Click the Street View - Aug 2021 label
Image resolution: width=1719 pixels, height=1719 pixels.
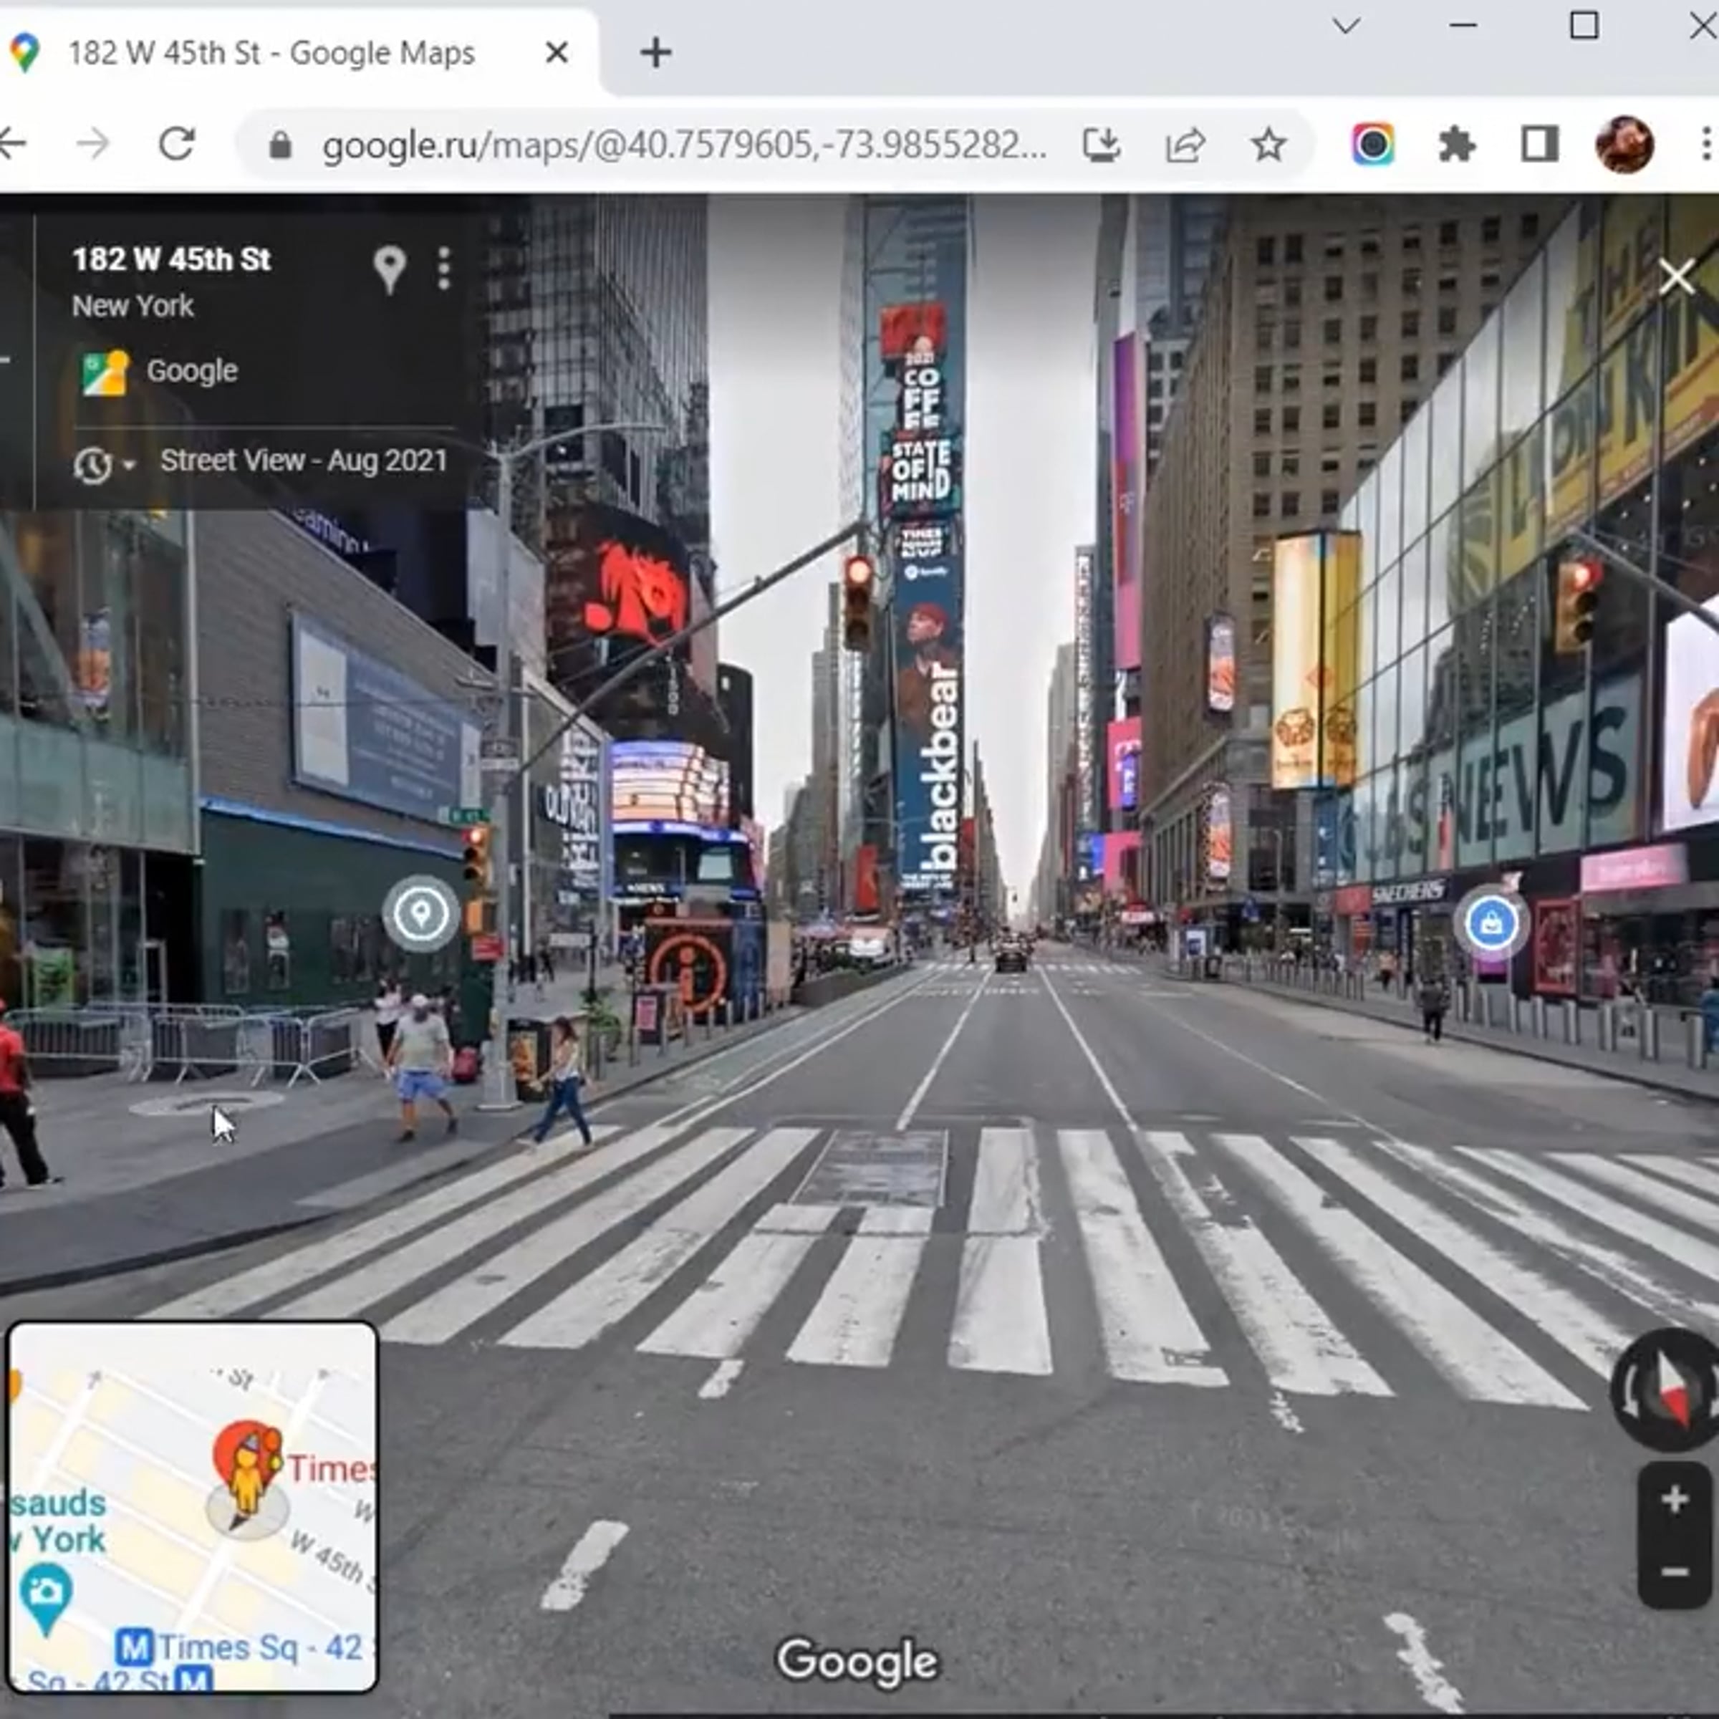pos(304,460)
